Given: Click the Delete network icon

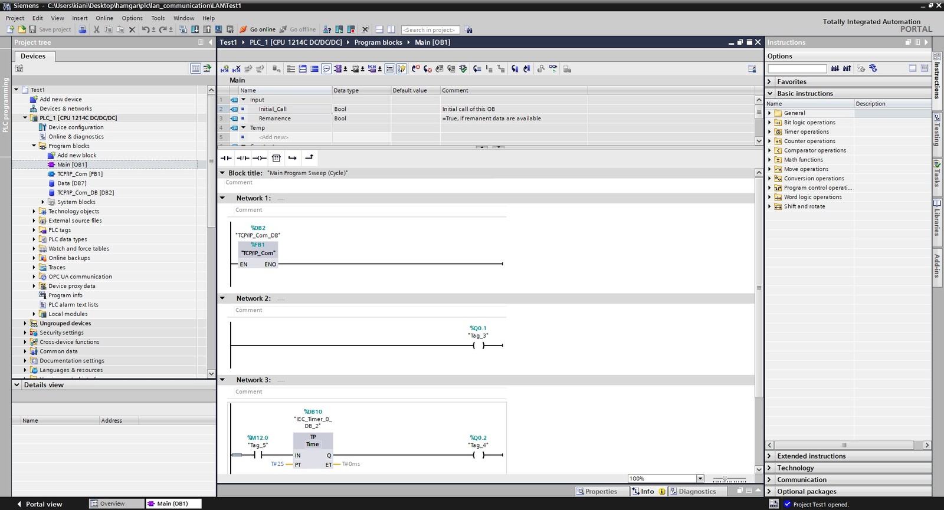Looking at the screenshot, I should point(237,69).
